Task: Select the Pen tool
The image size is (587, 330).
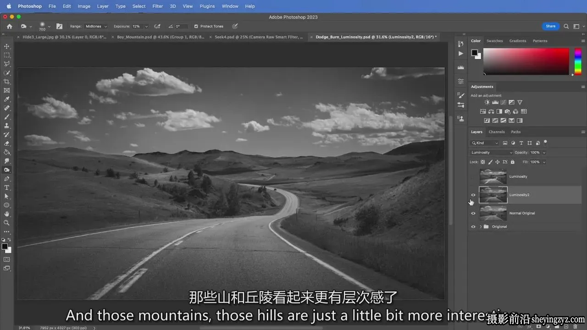Action: click(x=7, y=179)
